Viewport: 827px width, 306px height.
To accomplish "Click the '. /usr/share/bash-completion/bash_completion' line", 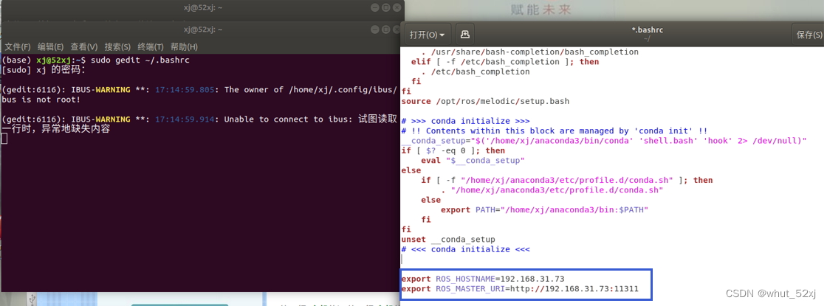I will tap(530, 52).
